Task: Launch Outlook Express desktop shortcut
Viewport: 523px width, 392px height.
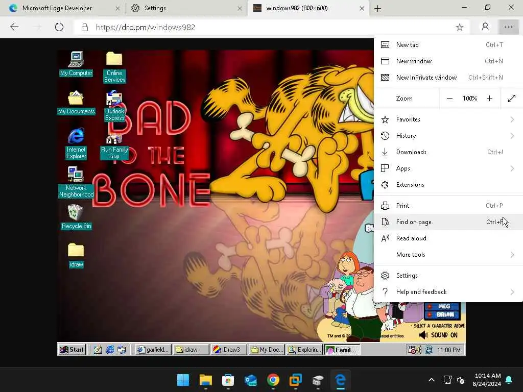Action: [114, 105]
